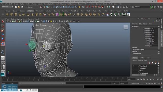163x92 pixels.
Task: Toggle Headlayer1 visibility V box
Action: point(134,66)
